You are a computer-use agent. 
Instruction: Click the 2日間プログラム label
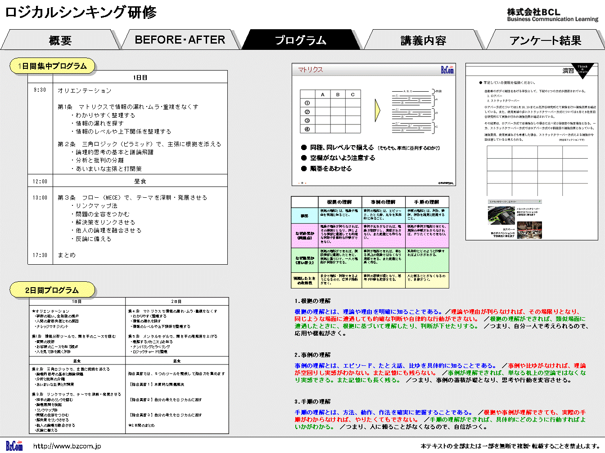[52, 290]
